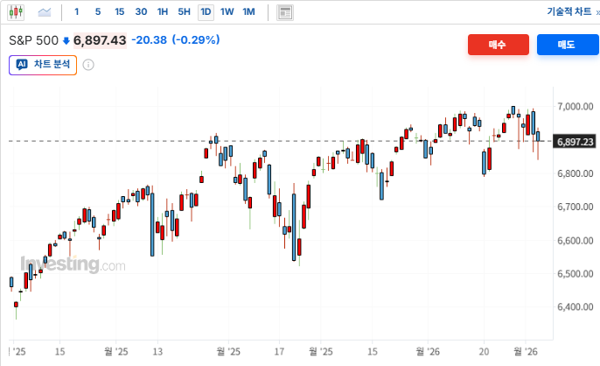Select the 5 minute interval

tap(98, 12)
